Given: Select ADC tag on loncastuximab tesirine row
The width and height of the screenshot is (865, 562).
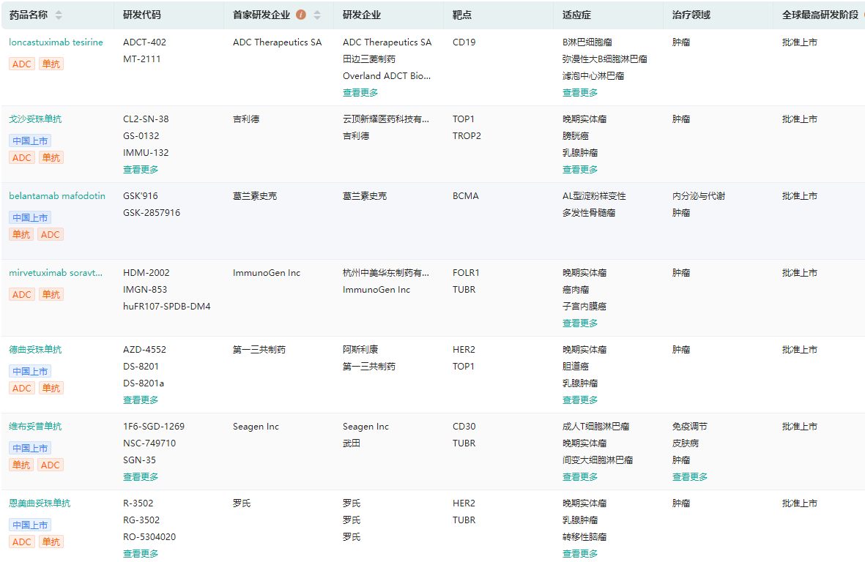Looking at the screenshot, I should [22, 64].
